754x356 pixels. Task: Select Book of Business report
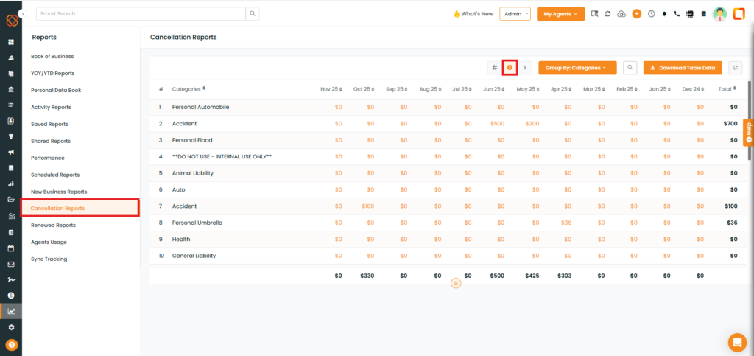(52, 57)
